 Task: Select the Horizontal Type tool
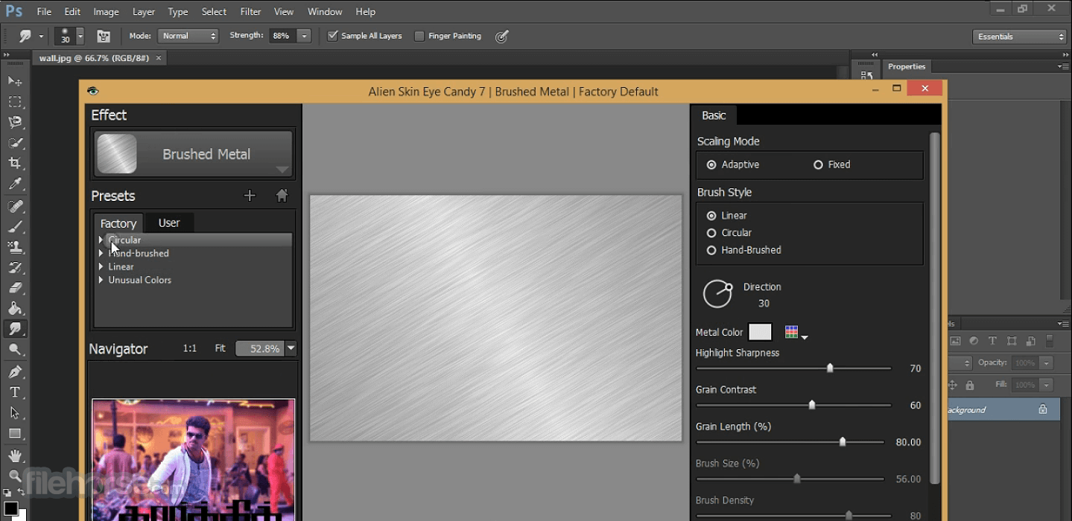pyautogui.click(x=14, y=392)
